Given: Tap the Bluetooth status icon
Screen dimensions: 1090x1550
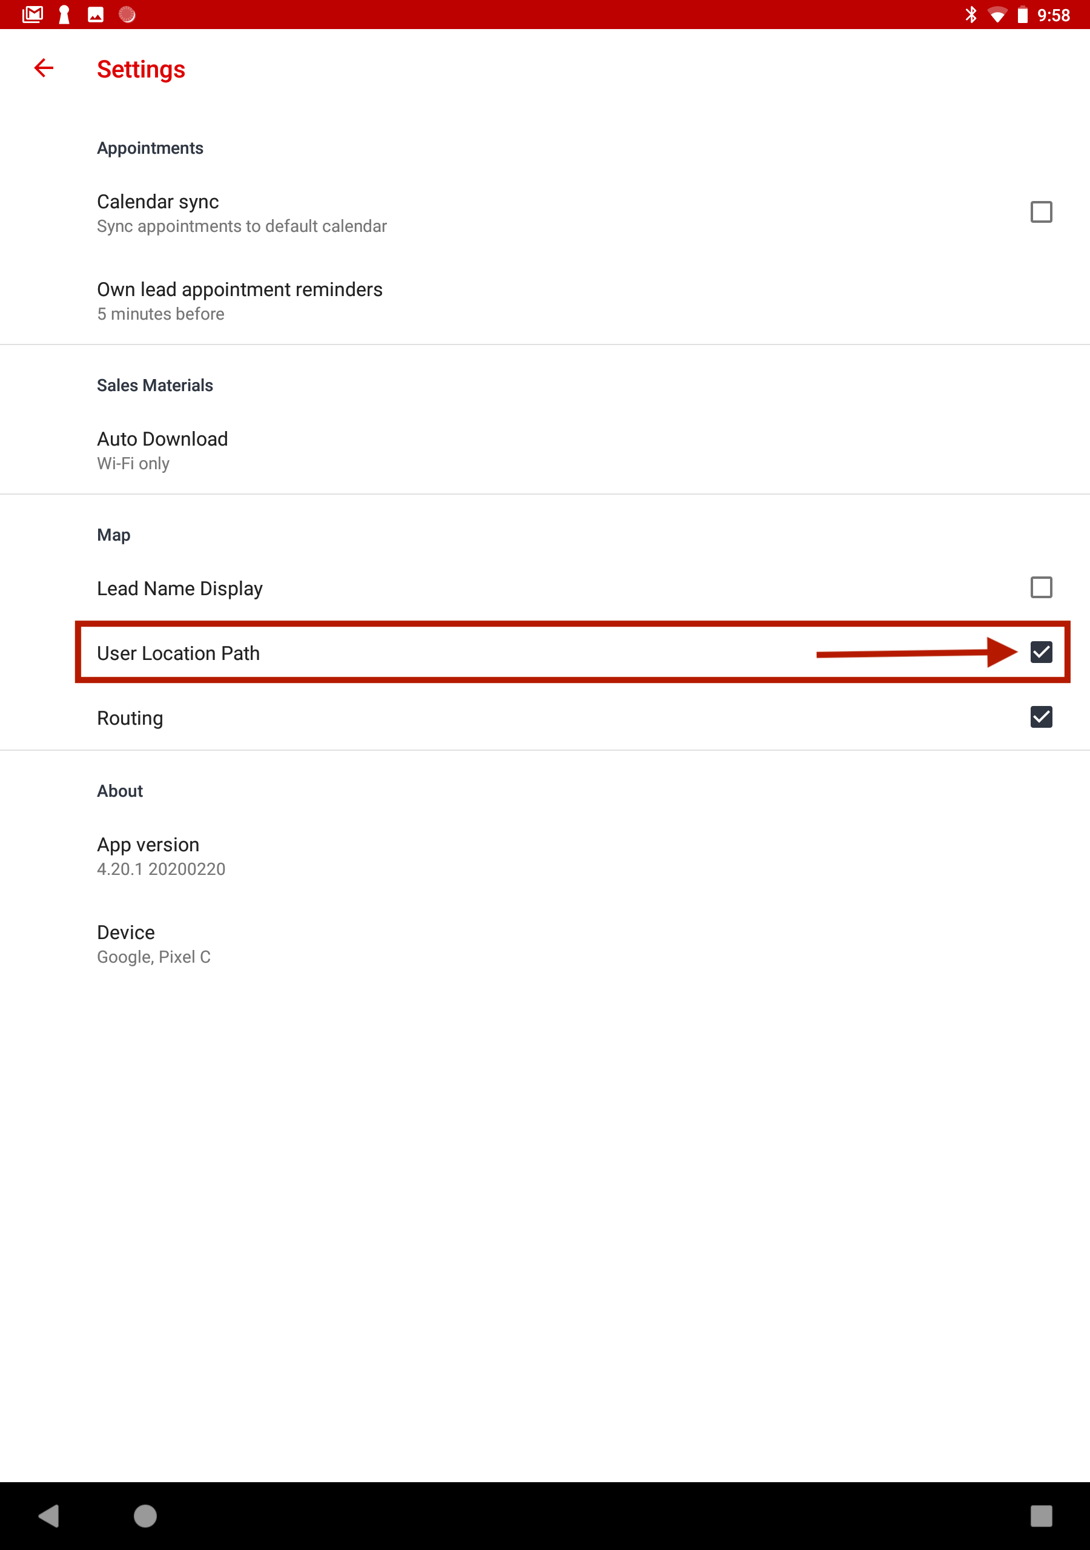Looking at the screenshot, I should (x=971, y=14).
